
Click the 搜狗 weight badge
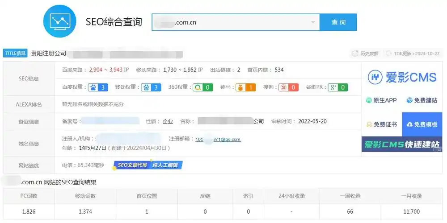click(x=288, y=87)
